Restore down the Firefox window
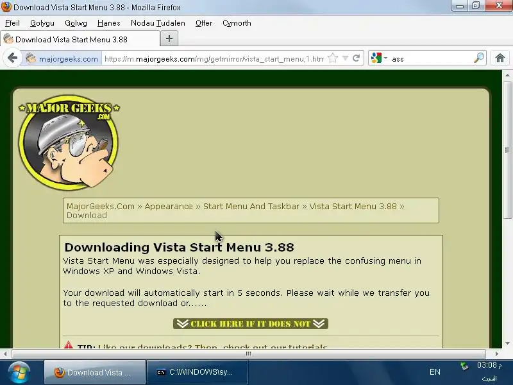The image size is (513, 385). pos(476,6)
